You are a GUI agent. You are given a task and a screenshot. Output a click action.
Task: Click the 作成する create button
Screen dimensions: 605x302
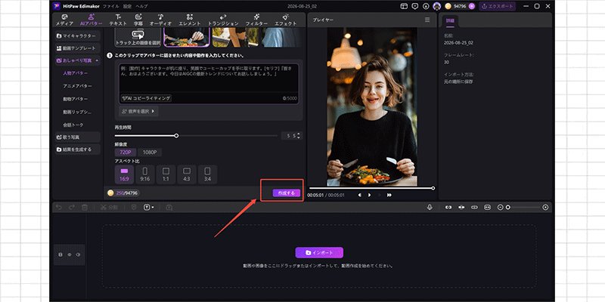point(287,193)
